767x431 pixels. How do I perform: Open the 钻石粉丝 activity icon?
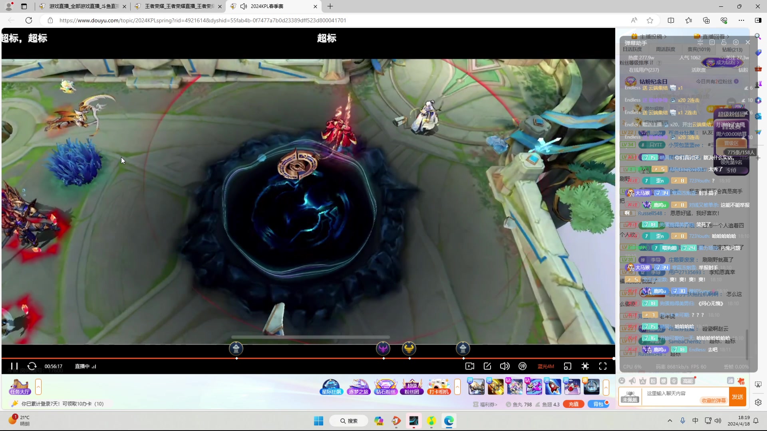coord(385,387)
